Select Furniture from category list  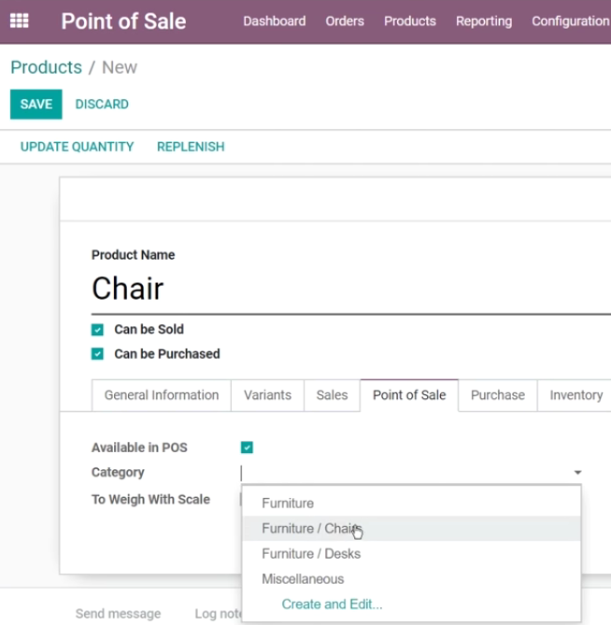(x=411, y=504)
